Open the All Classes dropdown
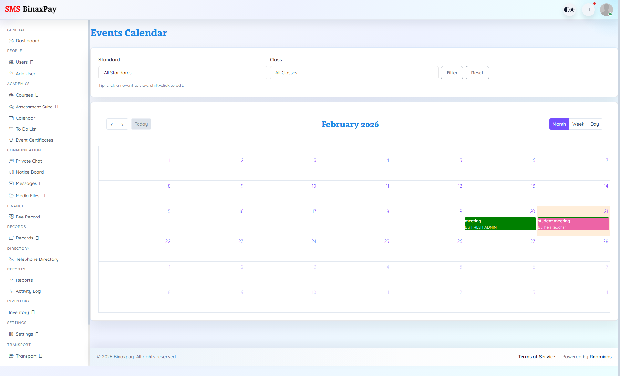The image size is (620, 376). [354, 73]
